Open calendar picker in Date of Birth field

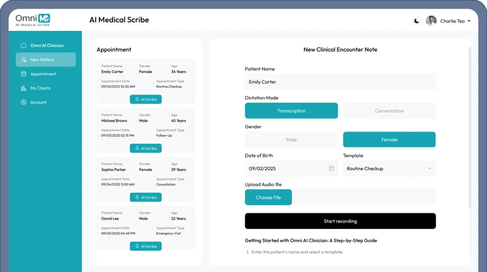click(331, 168)
